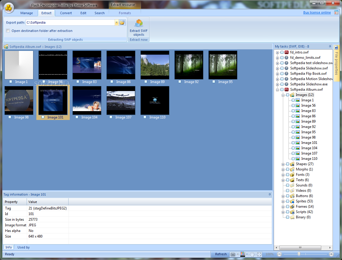Screen dimensions: 342x260
Task: Click the fit-to-window icon in status bar
Action: (x=259, y=254)
